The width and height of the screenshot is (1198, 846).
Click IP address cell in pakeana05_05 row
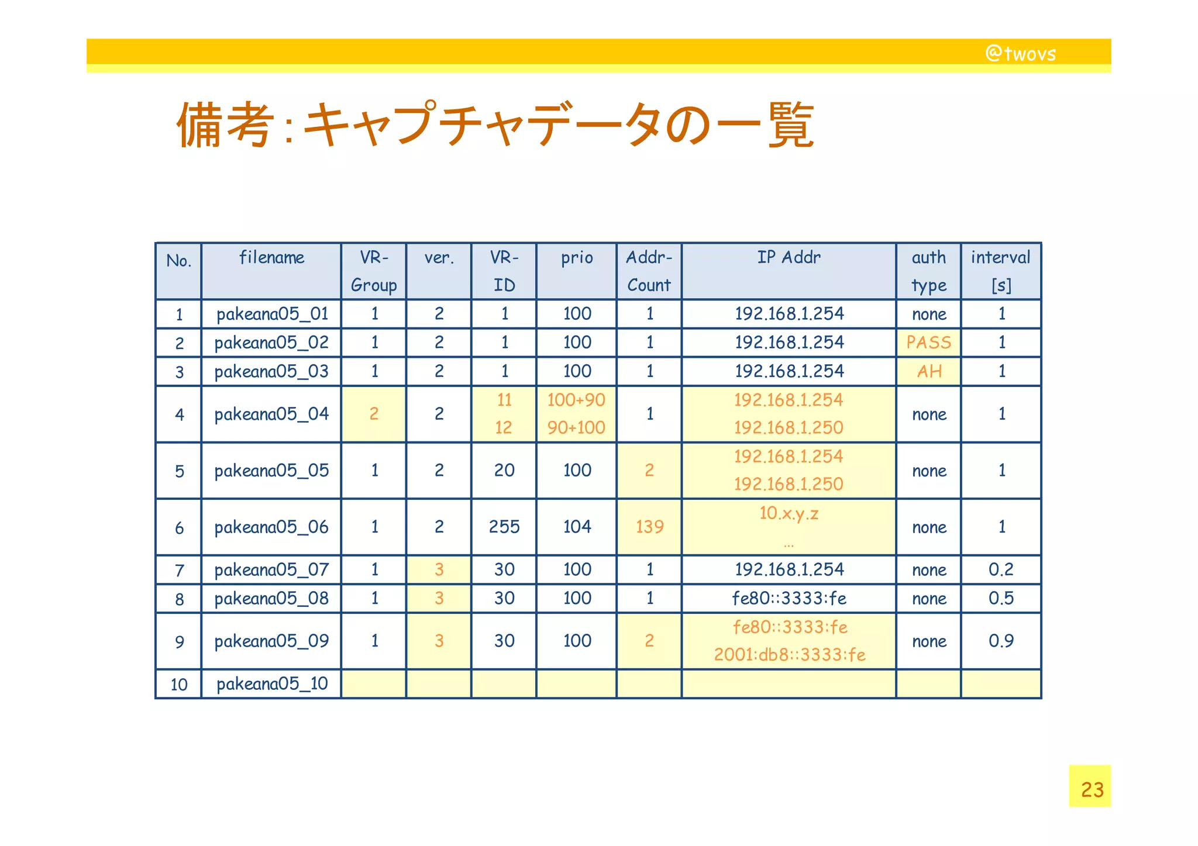point(789,471)
